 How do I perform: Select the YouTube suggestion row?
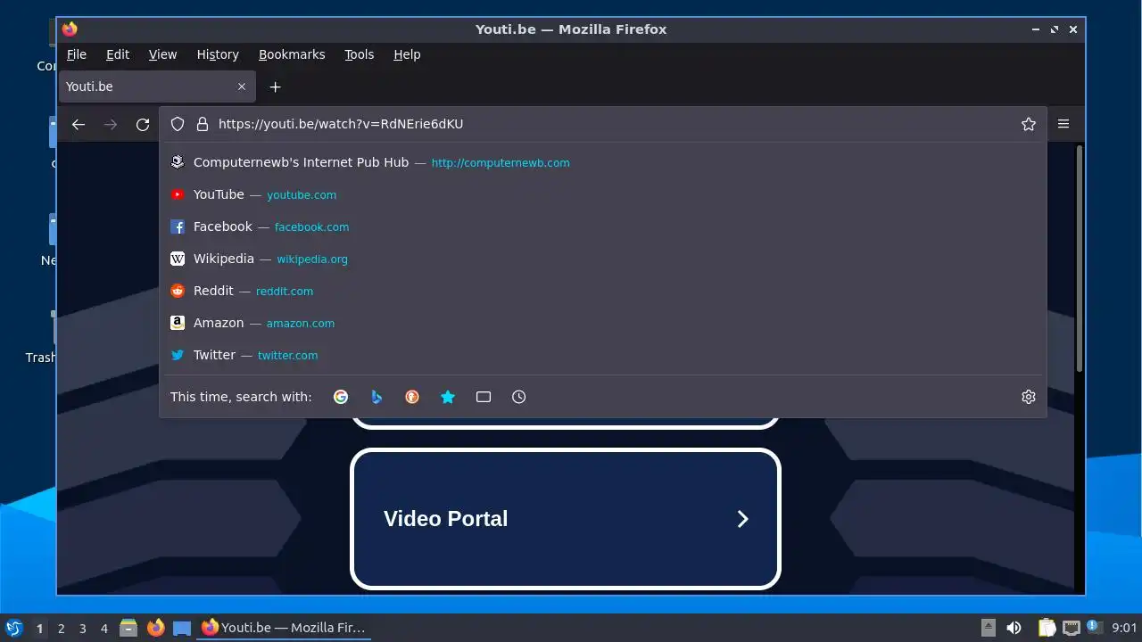click(603, 194)
